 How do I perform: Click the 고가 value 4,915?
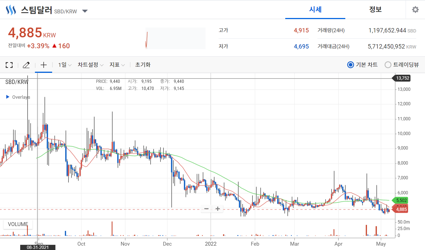[301, 31]
